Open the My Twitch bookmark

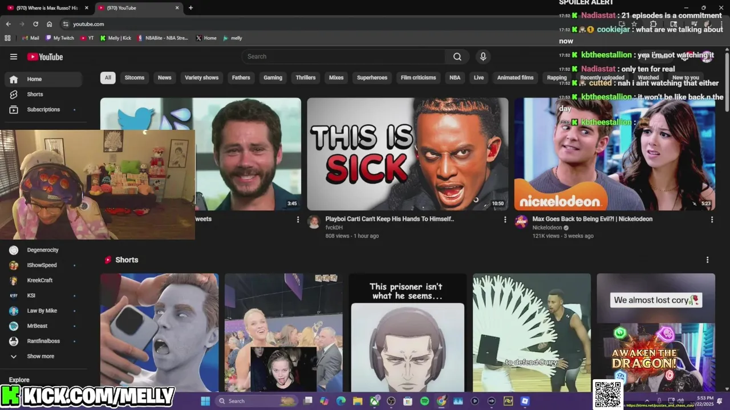click(x=60, y=38)
